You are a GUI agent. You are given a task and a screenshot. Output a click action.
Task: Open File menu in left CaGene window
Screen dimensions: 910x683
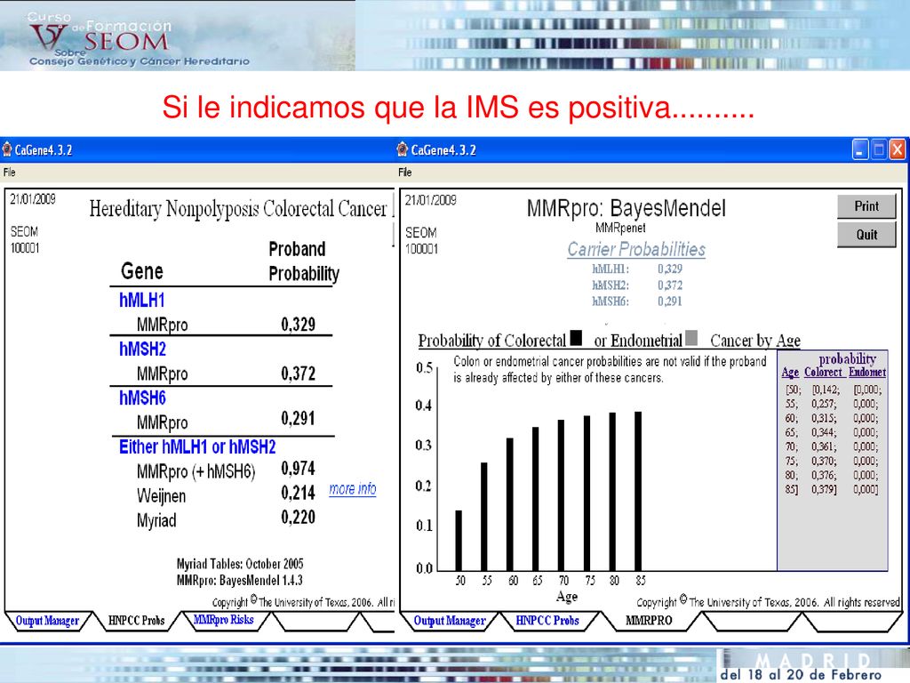click(x=9, y=172)
